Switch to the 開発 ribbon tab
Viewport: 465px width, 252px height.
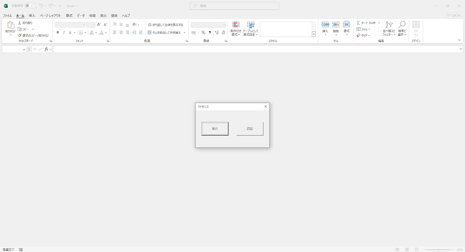coord(114,16)
